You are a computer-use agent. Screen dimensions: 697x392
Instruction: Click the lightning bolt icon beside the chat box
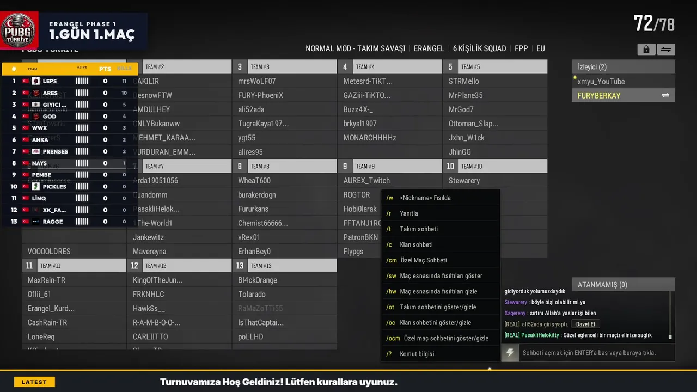510,353
